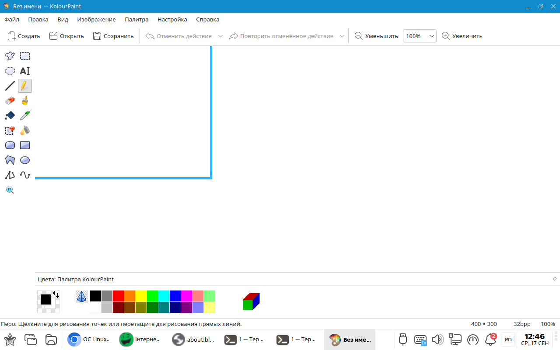Viewport: 560px width, 350px height.
Task: Open the zoom level 100% dropdown
Action: pos(431,36)
